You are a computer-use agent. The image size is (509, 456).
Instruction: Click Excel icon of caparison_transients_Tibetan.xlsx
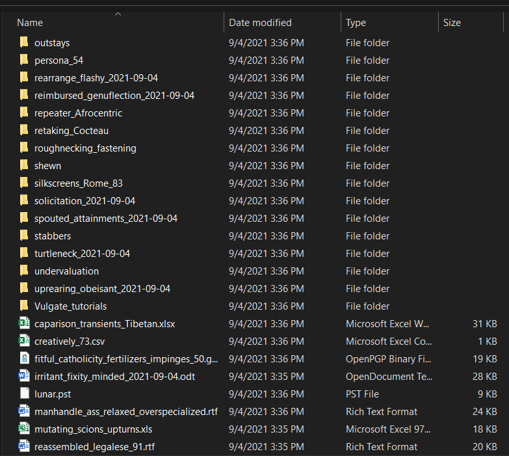tap(24, 323)
